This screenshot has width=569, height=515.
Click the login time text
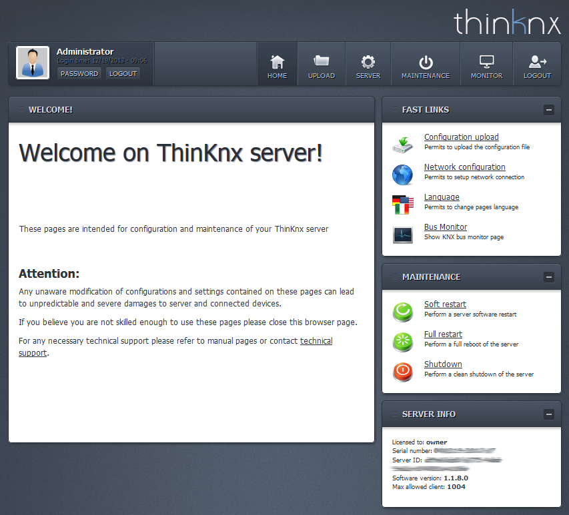tap(102, 61)
